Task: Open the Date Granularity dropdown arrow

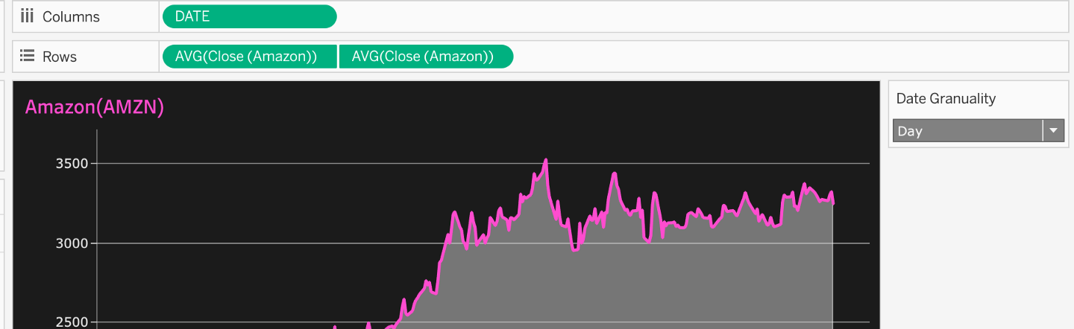Action: coord(1053,131)
